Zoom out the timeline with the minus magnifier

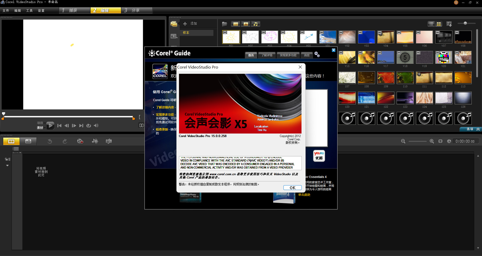403,141
